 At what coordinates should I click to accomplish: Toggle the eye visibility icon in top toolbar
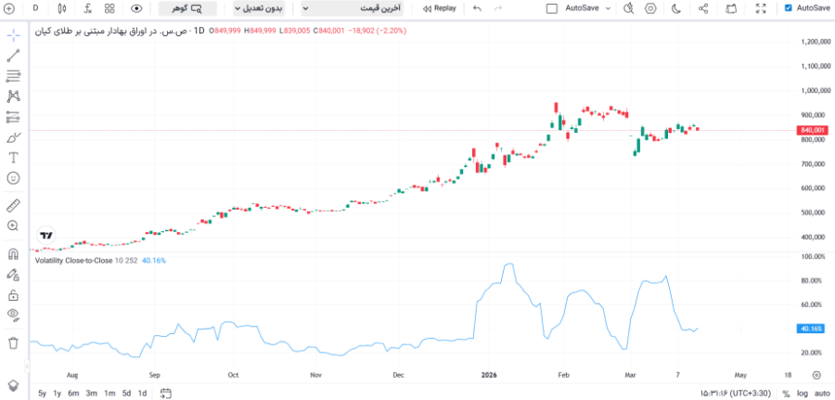point(137,8)
